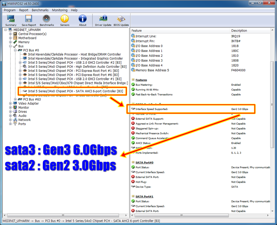Click the Monitor tree icon
The image size is (277, 225).
pyautogui.click(x=15, y=107)
